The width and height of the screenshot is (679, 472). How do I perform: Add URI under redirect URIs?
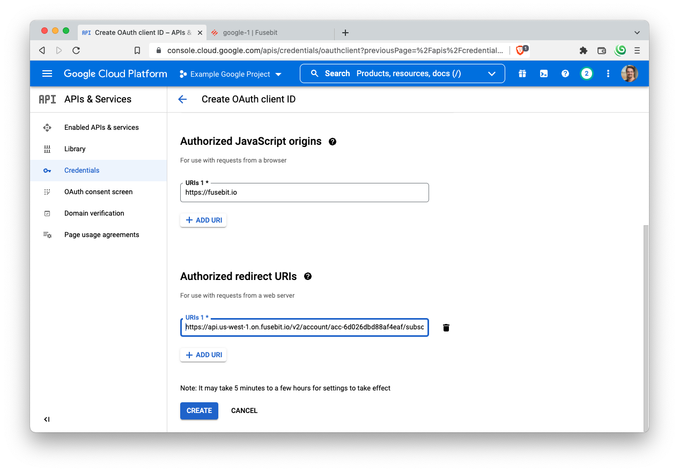203,355
